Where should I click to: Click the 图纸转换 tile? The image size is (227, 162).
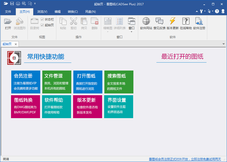tap(26, 107)
